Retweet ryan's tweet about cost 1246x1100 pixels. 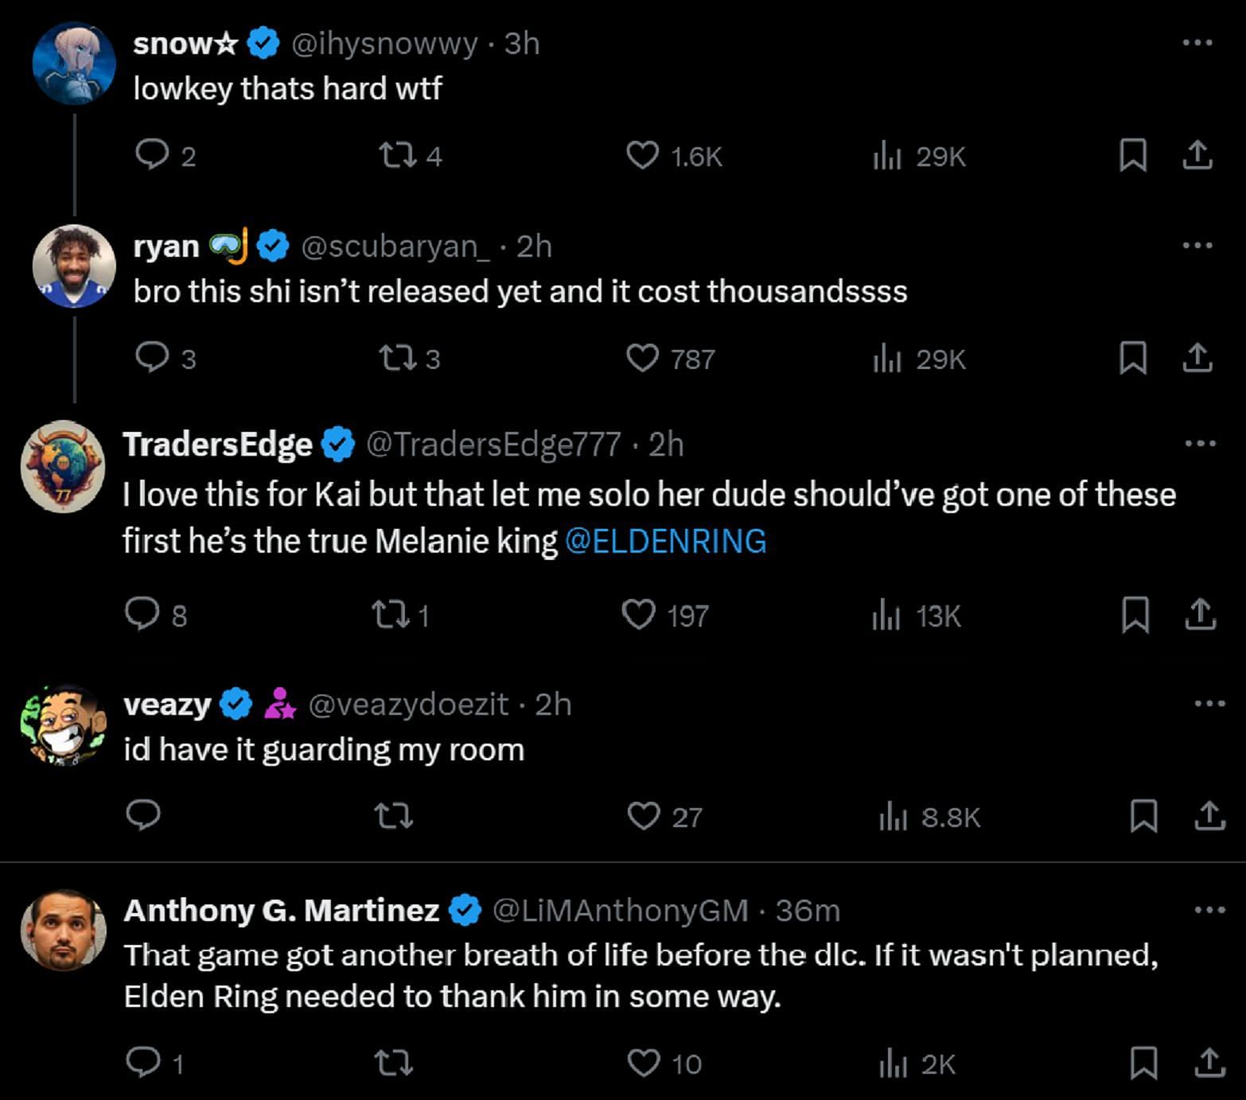pos(396,359)
